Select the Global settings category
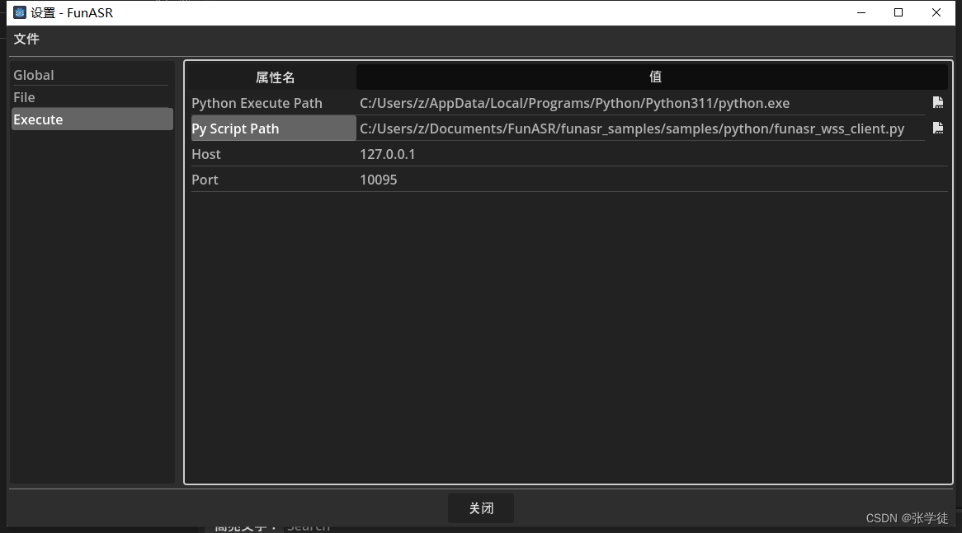Viewport: 962px width, 533px height. (x=92, y=75)
